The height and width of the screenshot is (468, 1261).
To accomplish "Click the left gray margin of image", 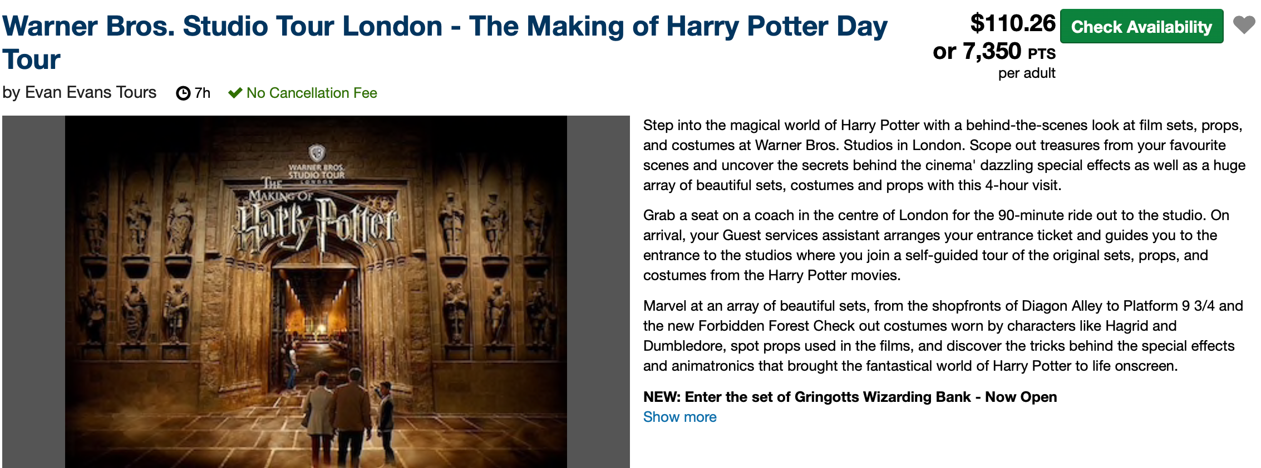I will pos(33,291).
